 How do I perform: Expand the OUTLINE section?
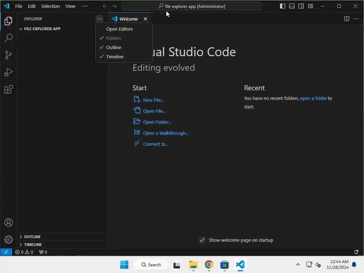pos(62,236)
